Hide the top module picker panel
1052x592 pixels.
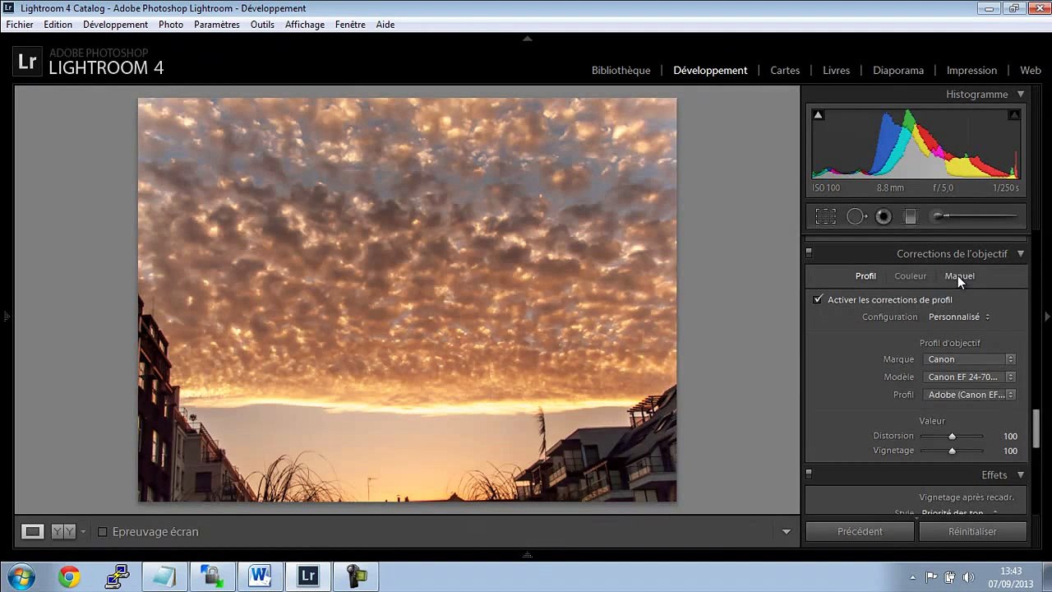pyautogui.click(x=527, y=39)
